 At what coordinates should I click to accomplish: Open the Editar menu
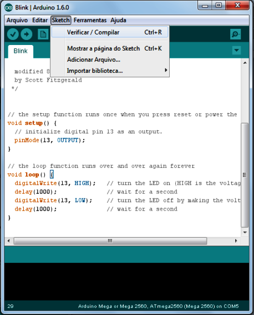pyautogui.click(x=40, y=21)
